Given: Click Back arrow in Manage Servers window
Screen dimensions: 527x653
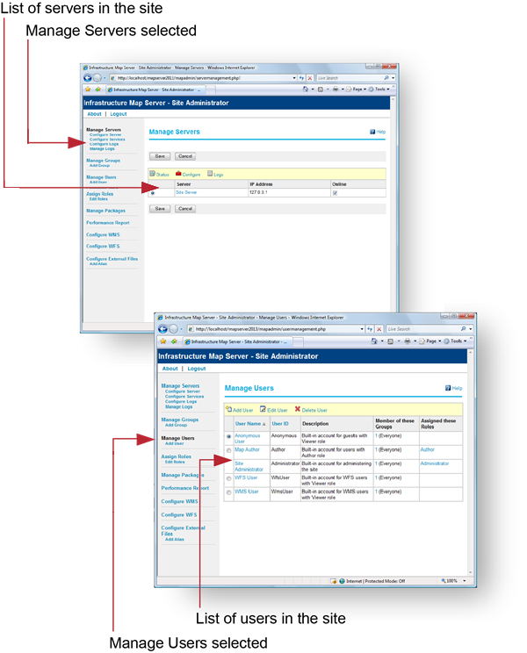Looking at the screenshot, I should 88,78.
